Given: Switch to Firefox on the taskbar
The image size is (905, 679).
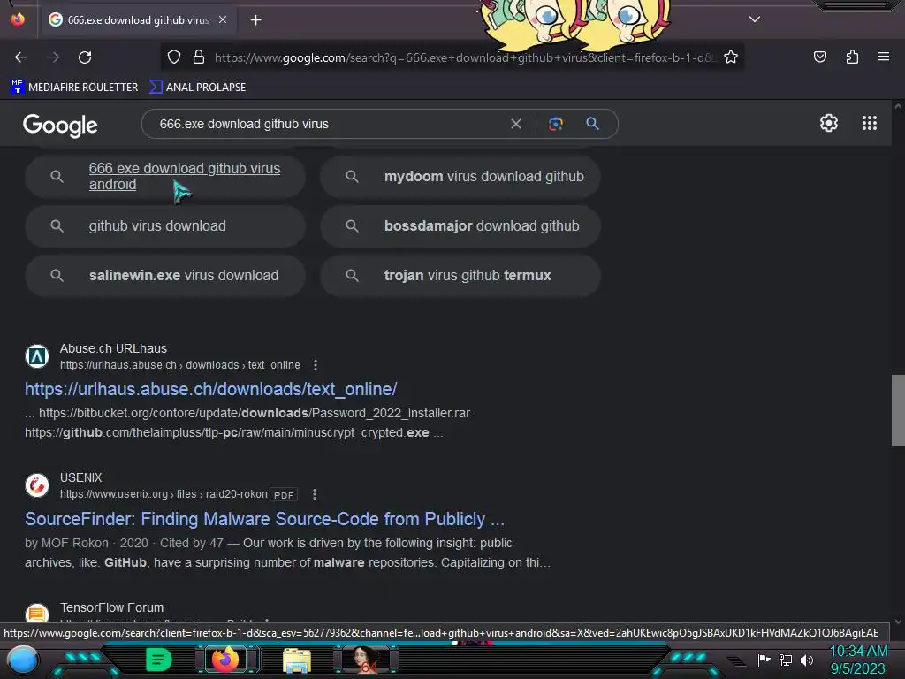Looking at the screenshot, I should tap(225, 660).
